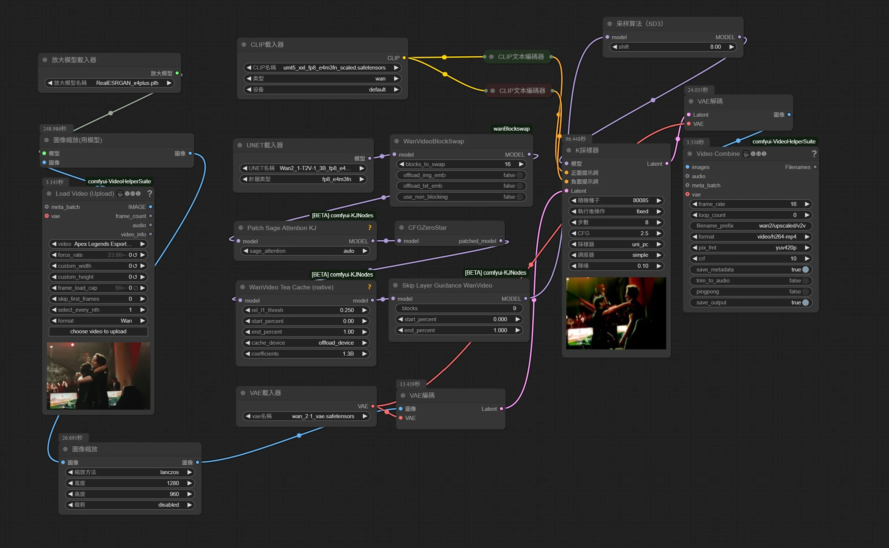Open the vae名稱 wan_2.1_vae dropdown
The width and height of the screenshot is (889, 548).
306,416
